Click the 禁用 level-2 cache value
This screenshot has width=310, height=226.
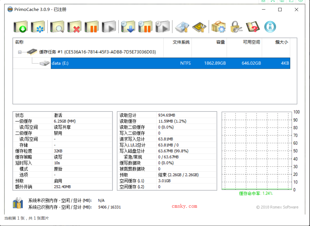pos(58,133)
